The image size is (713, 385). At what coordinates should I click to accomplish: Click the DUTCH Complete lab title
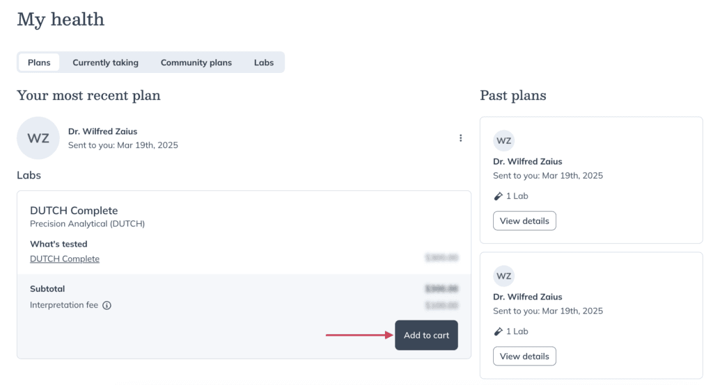[x=74, y=211]
